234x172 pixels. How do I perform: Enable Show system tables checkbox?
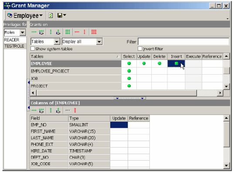33,48
